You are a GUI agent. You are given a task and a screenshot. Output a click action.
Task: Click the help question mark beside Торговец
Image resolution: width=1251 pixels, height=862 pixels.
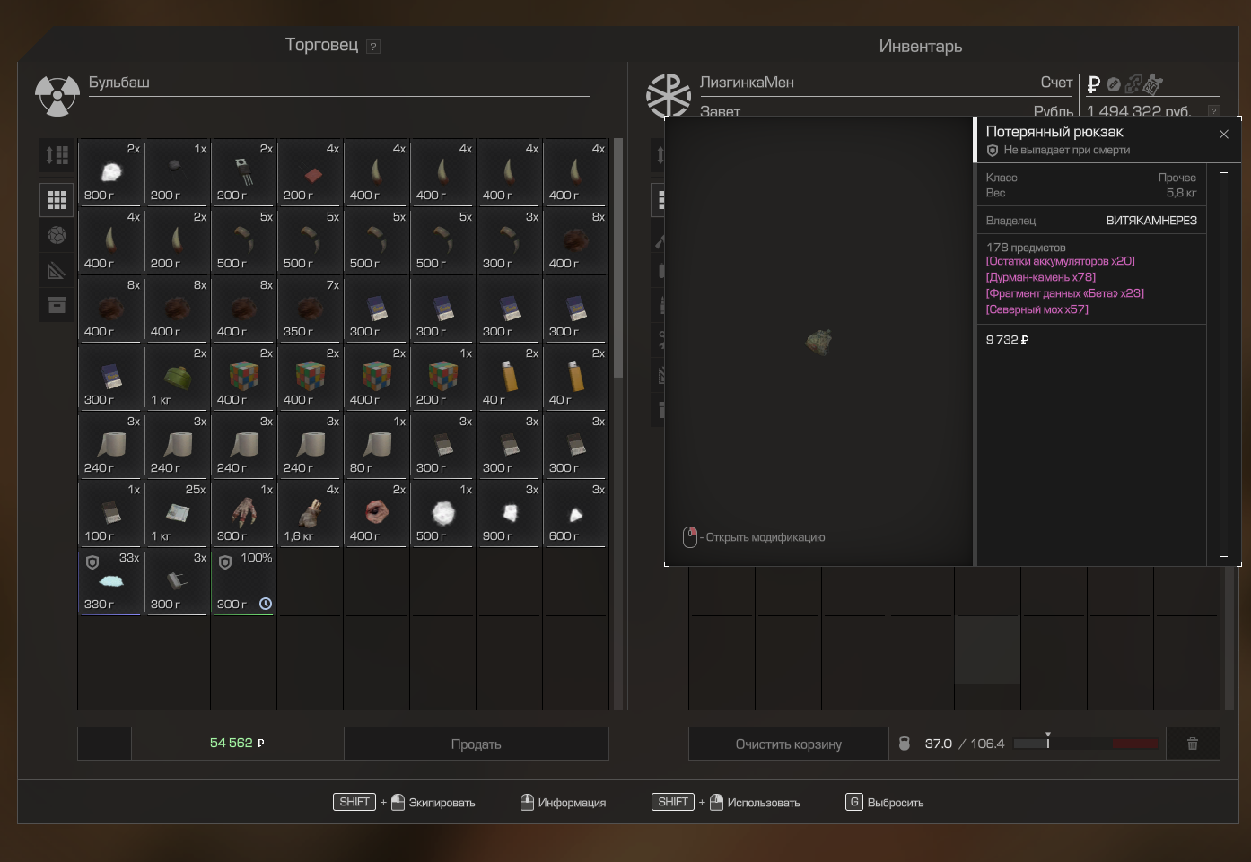click(373, 47)
